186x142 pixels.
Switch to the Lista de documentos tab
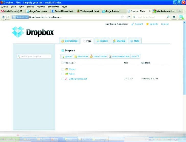(164, 11)
